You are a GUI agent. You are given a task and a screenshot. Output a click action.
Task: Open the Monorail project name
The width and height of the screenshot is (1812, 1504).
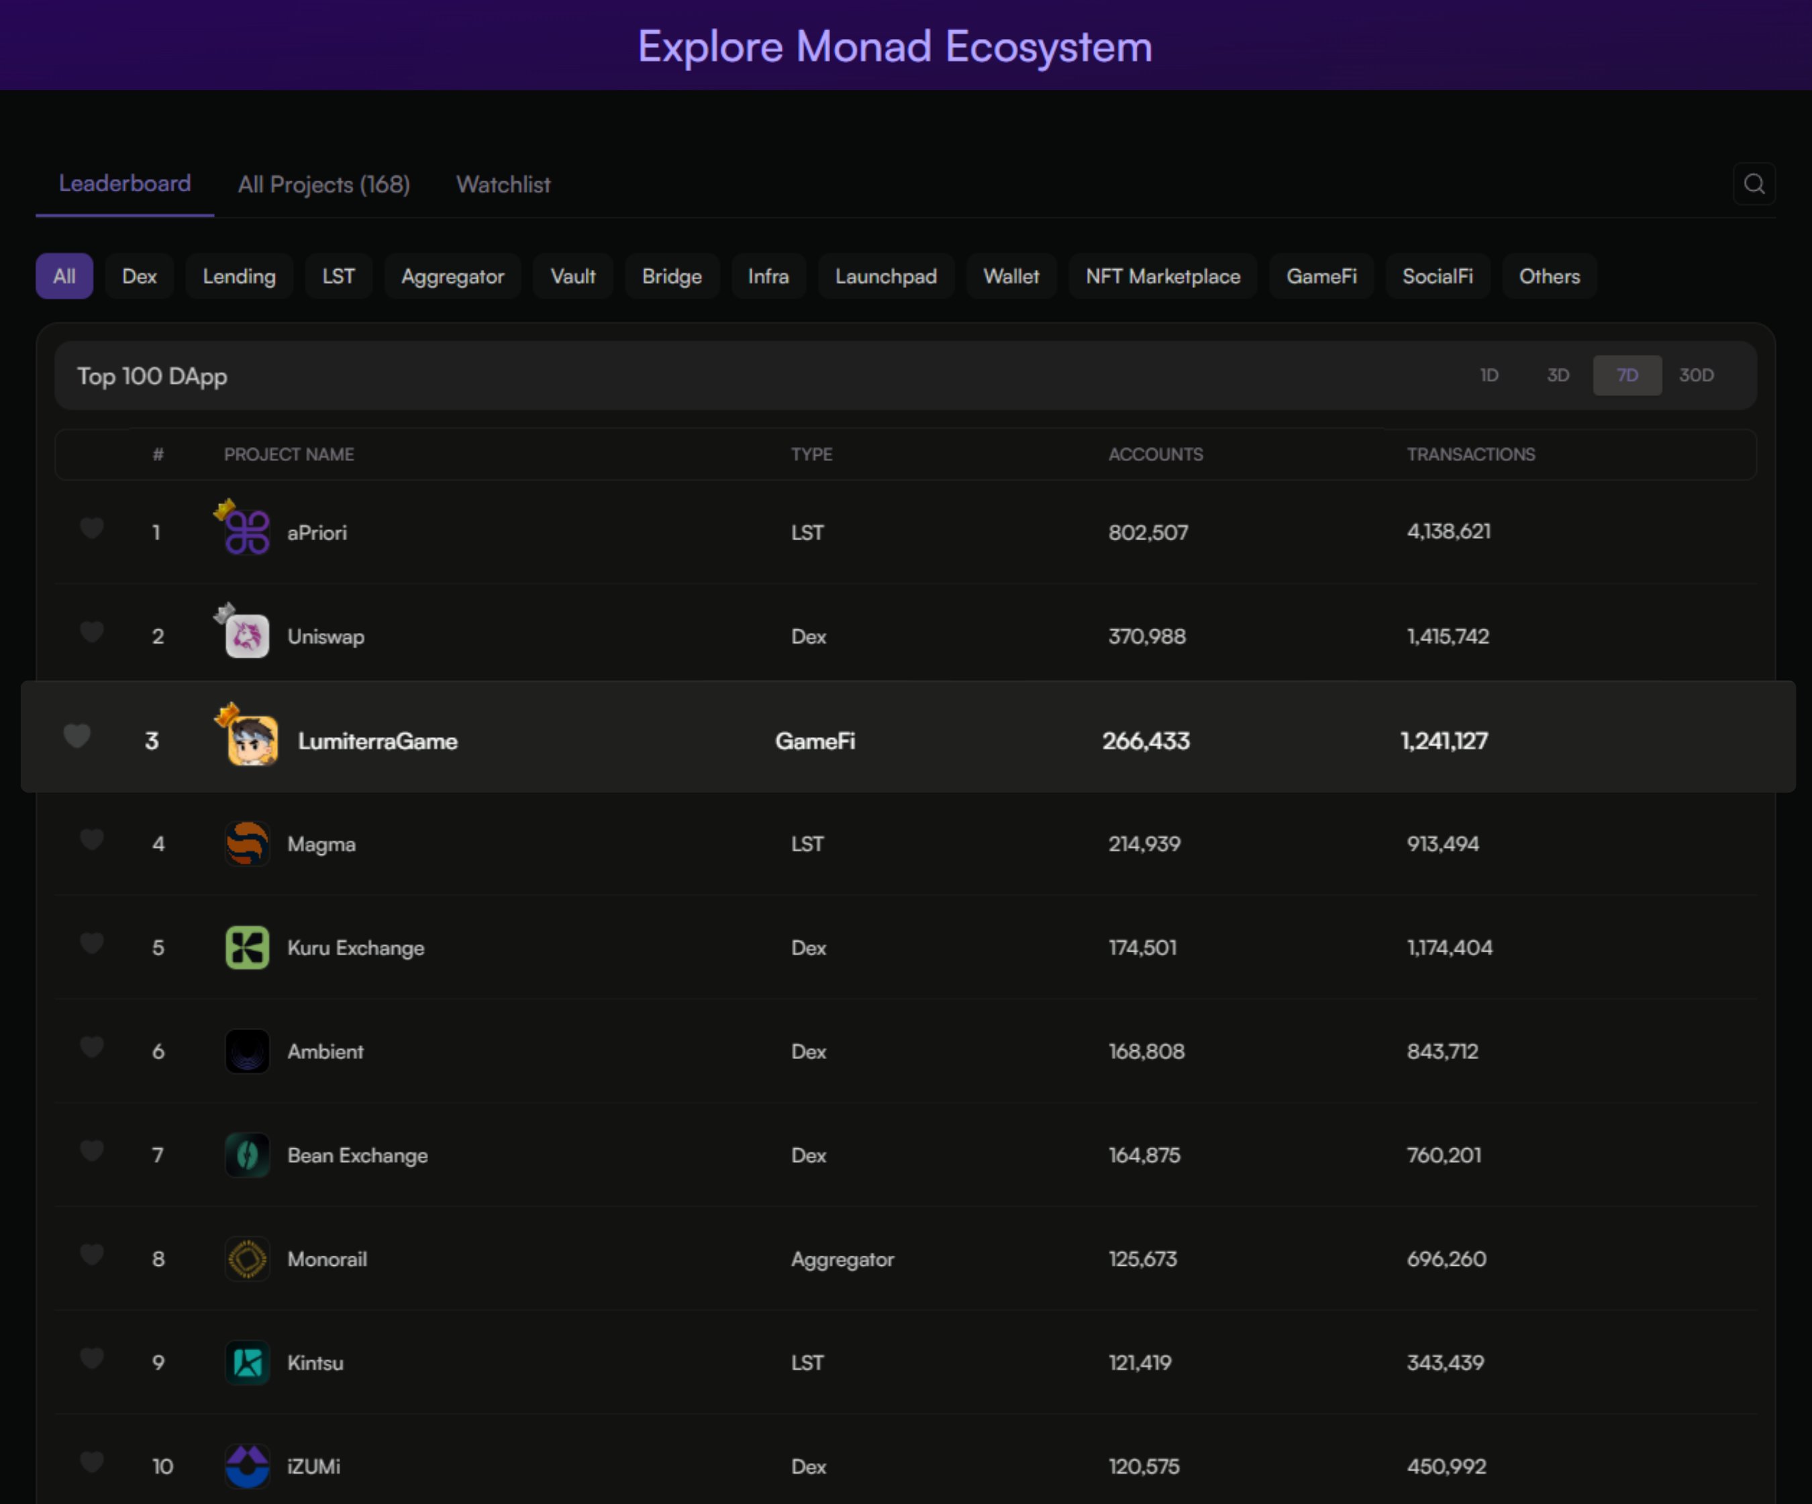pos(327,1259)
